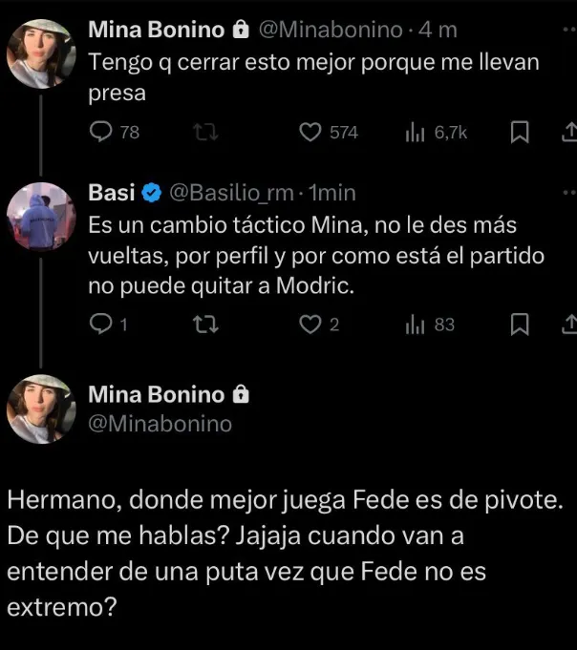Click Basi's display name

click(x=110, y=194)
